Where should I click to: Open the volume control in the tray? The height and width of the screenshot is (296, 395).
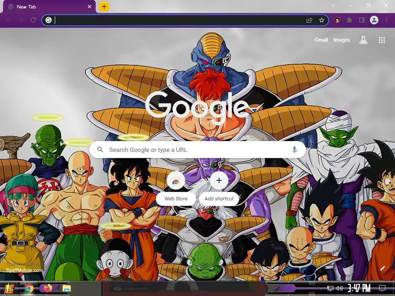(x=339, y=288)
